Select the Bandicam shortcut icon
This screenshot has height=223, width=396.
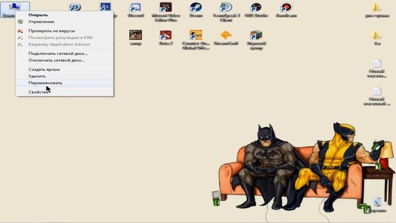pyautogui.click(x=286, y=10)
